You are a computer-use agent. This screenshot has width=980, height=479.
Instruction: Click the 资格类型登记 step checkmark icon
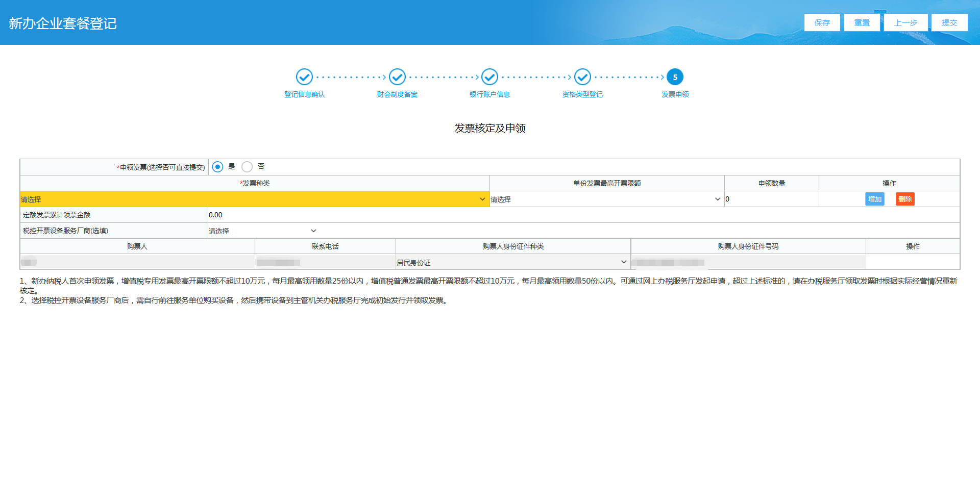pos(582,77)
